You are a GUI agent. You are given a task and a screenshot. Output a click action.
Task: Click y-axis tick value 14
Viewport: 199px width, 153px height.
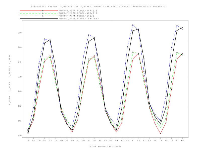point(19,135)
